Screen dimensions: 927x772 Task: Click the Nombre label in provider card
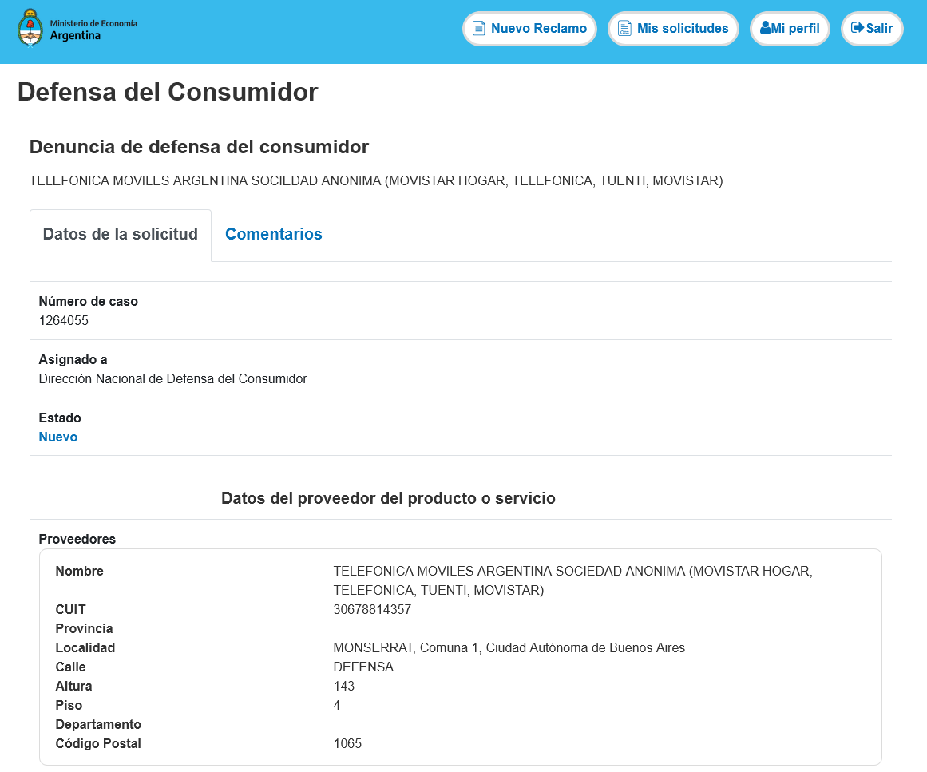coord(79,571)
